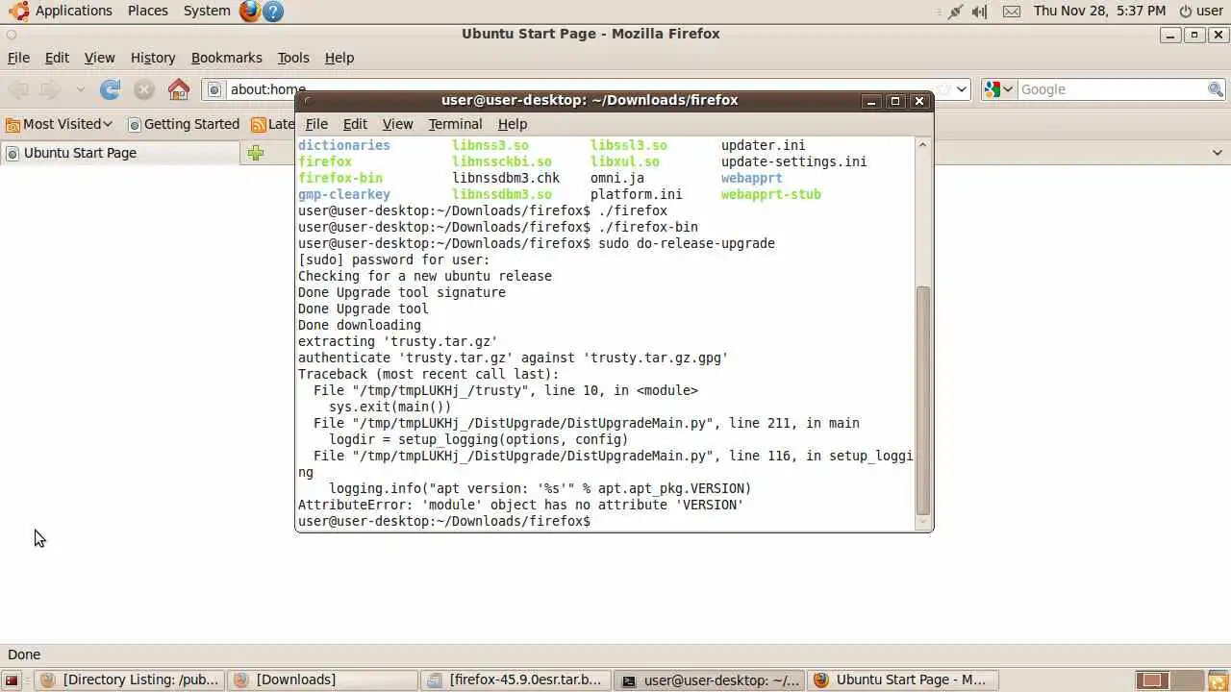
Task: Launch Firefox from the top panel icon
Action: [x=250, y=11]
